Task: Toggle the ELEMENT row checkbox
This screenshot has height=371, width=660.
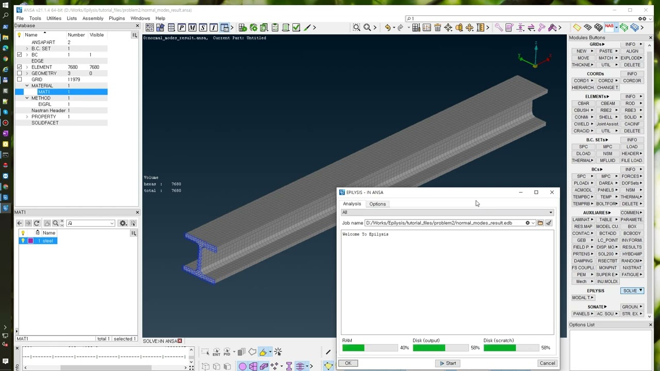Action: pyautogui.click(x=20, y=67)
